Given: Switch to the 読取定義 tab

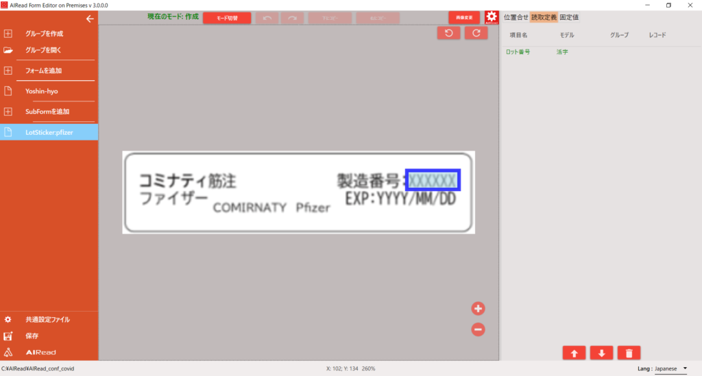Looking at the screenshot, I should [x=544, y=17].
